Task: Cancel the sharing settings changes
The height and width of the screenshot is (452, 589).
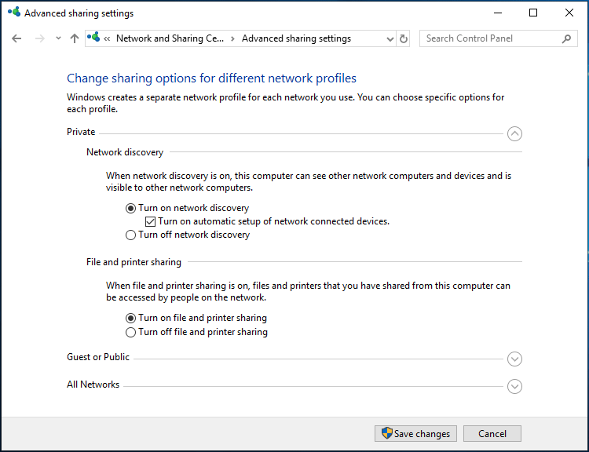Action: (492, 434)
